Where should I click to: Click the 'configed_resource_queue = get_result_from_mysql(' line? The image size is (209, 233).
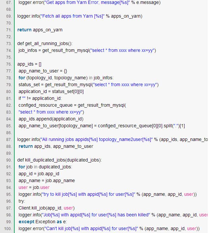72,105
